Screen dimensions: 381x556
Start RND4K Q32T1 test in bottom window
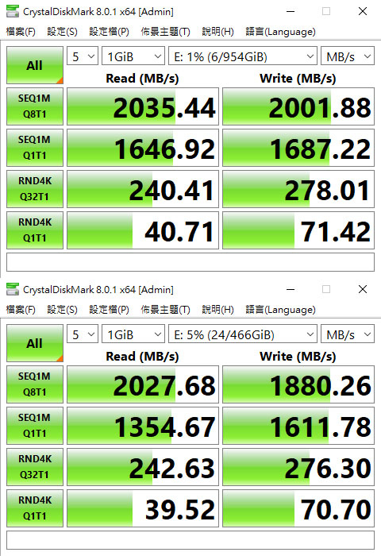[35, 467]
